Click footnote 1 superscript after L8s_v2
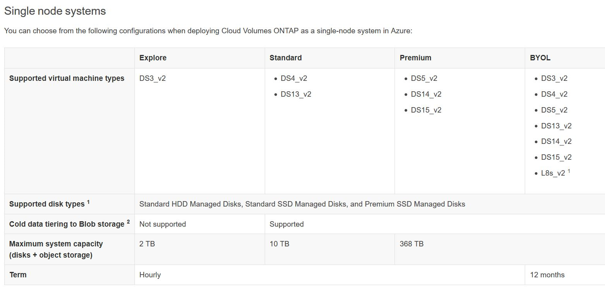This screenshot has height=287, width=605. [569, 171]
